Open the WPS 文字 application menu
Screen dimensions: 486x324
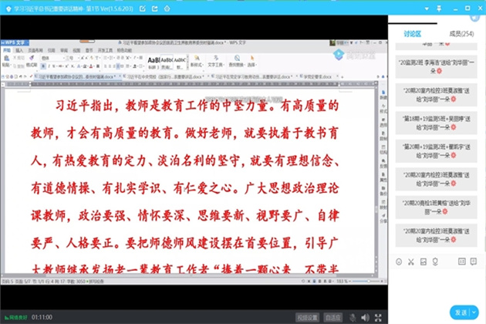(14, 42)
